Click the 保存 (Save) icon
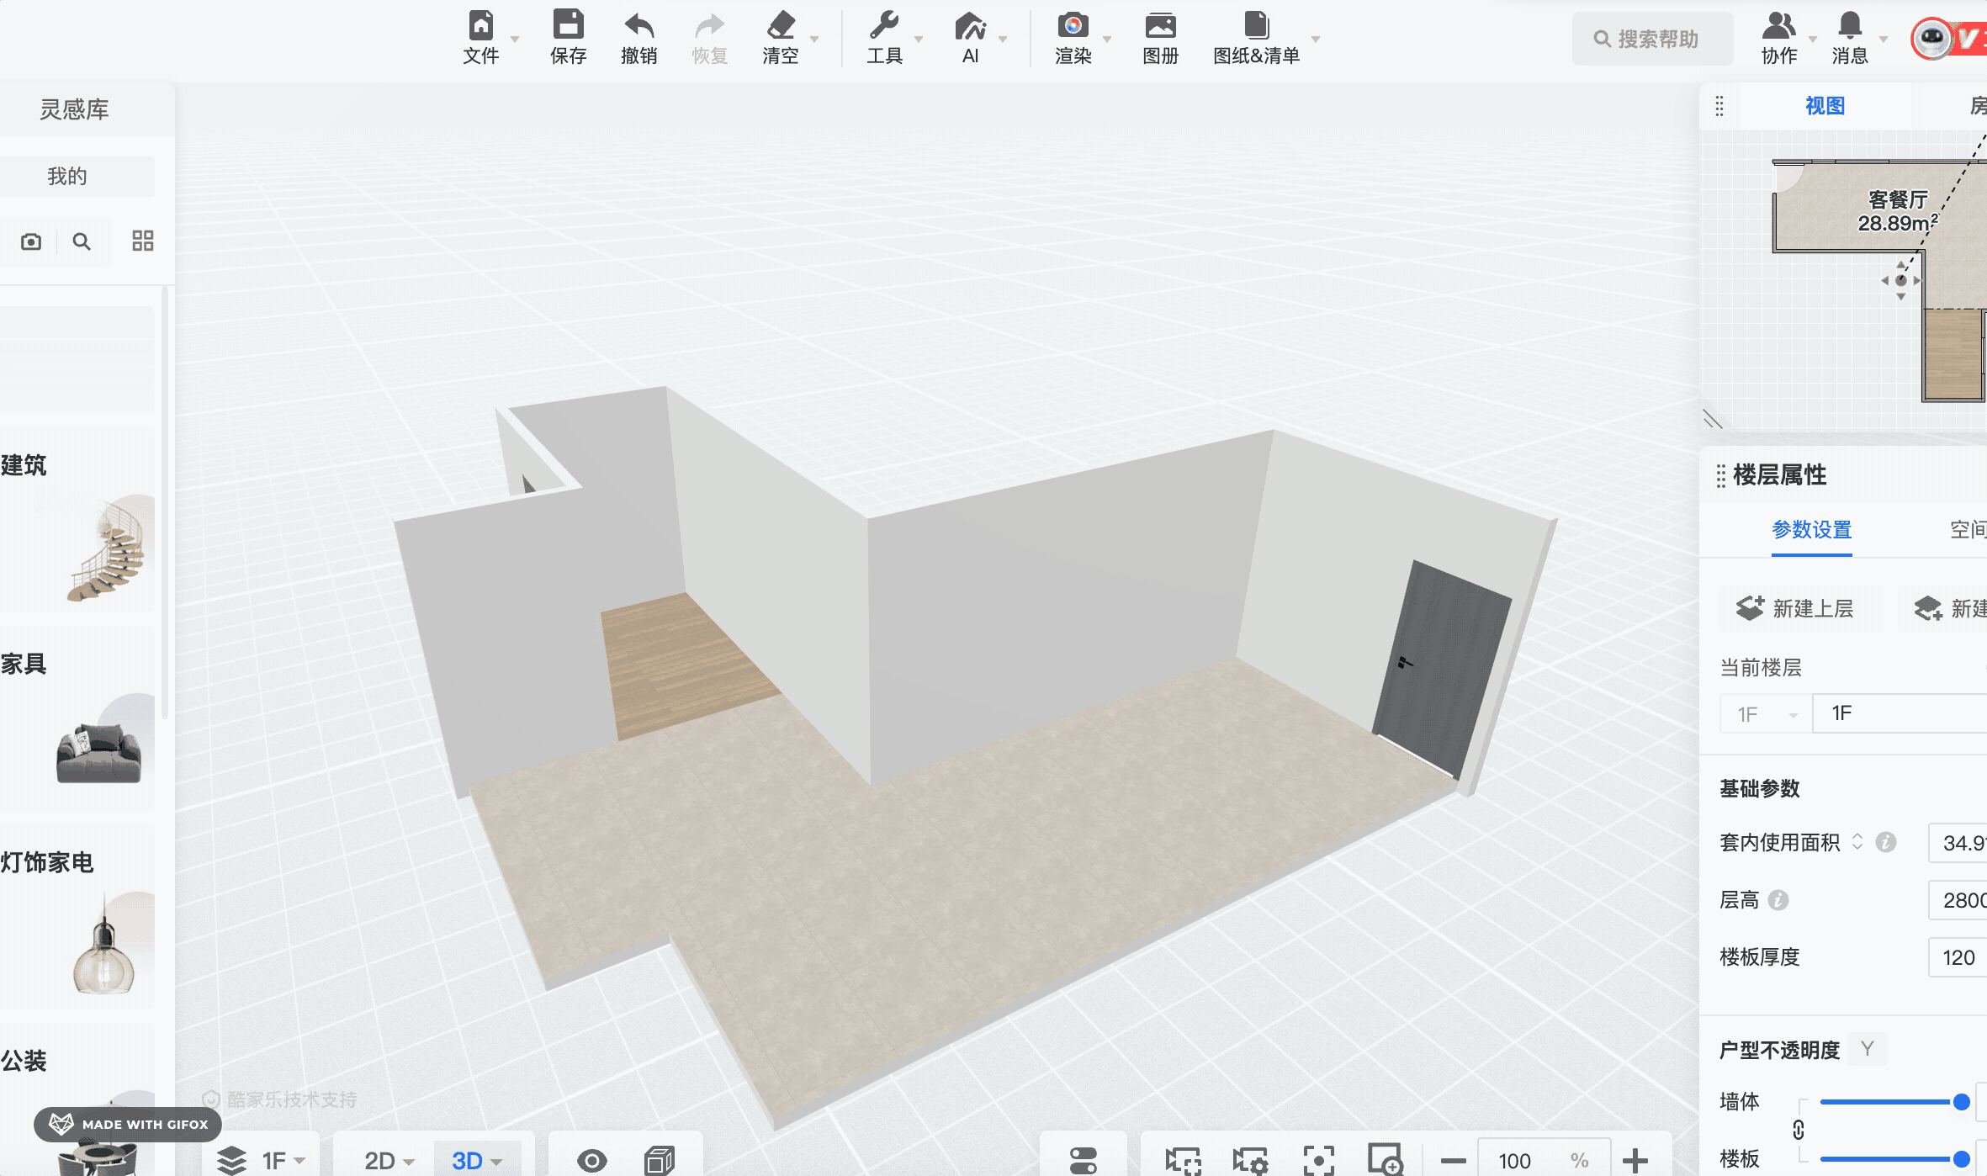The image size is (1987, 1176). click(x=569, y=25)
